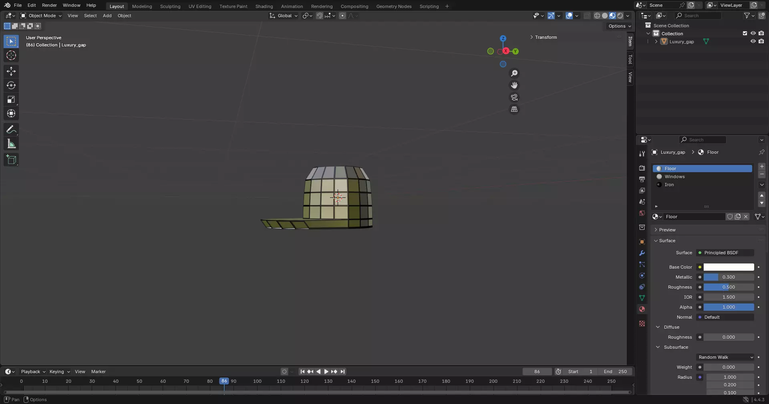The width and height of the screenshot is (769, 404).
Task: Open the Random Walk method dropdown
Action: point(725,357)
